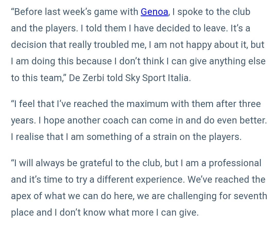Click the phrase 'reached the maximum'

click(121, 104)
